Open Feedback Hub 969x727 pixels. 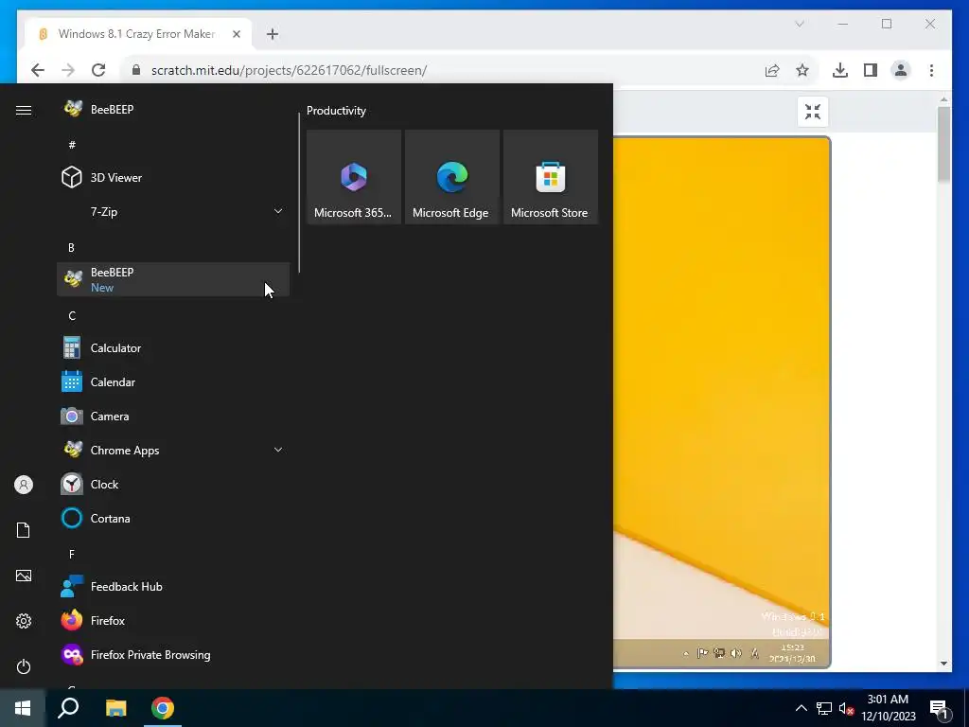pyautogui.click(x=173, y=587)
